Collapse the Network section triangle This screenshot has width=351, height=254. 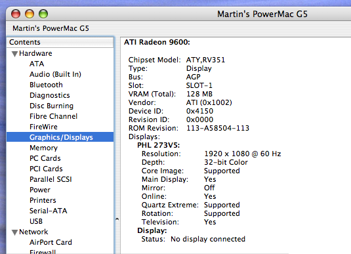click(15, 232)
